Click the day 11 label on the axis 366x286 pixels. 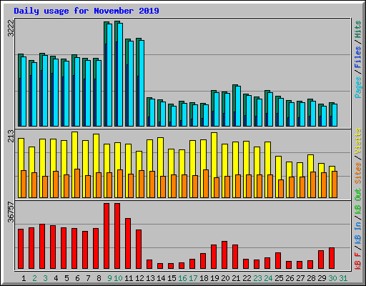pos(129,278)
